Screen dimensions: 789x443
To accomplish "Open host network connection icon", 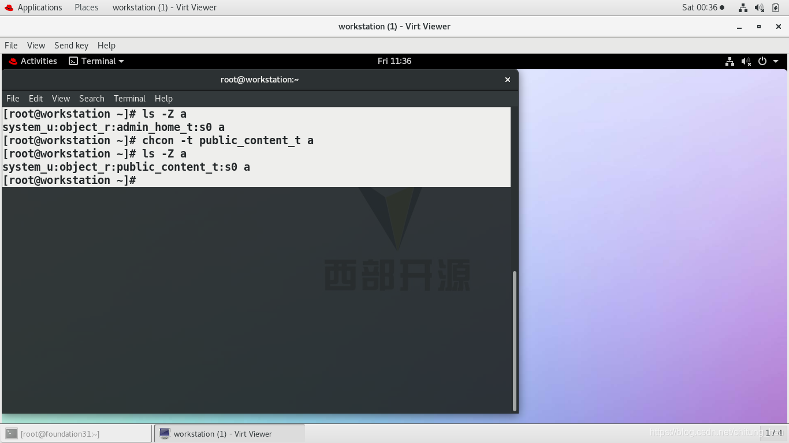I will tap(743, 7).
